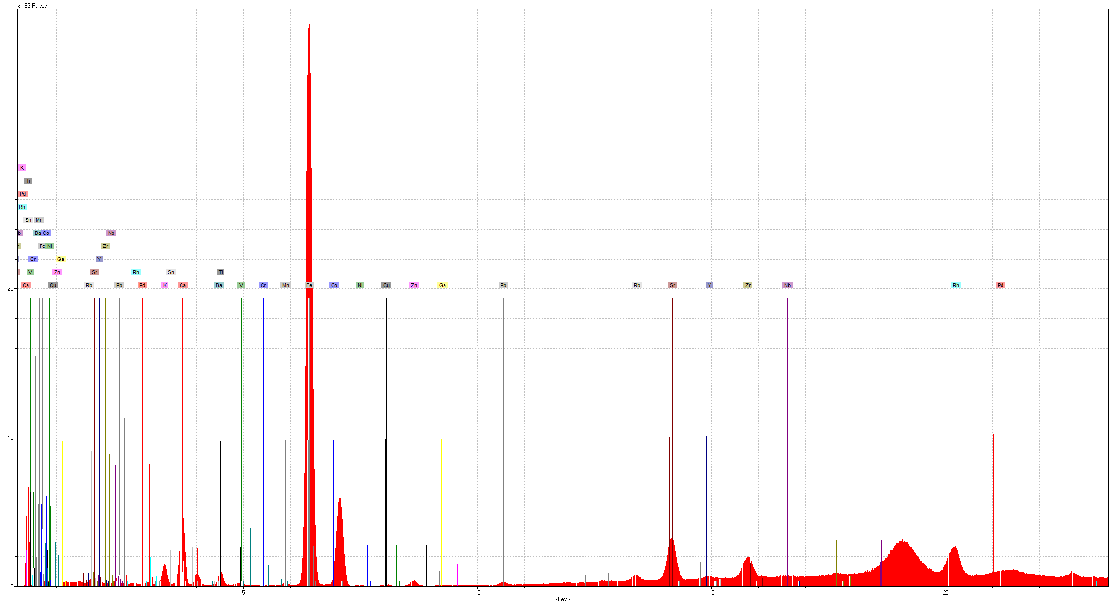1113x602 pixels.
Task: Select the Cu label near 8 keV
Action: (x=386, y=285)
